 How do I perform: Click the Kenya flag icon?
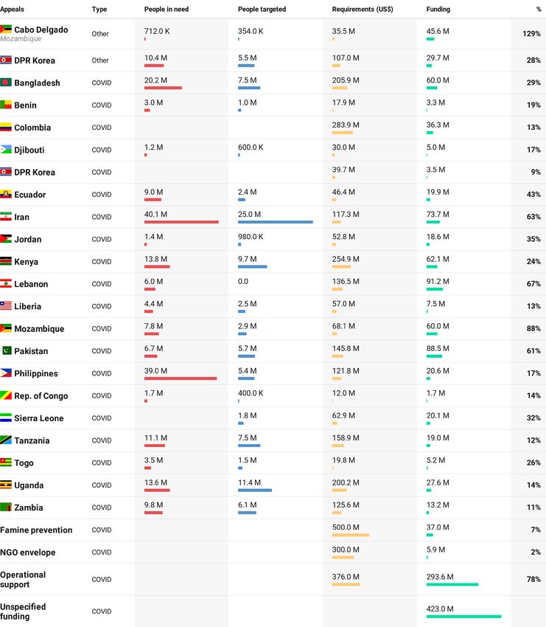[x=6, y=262]
